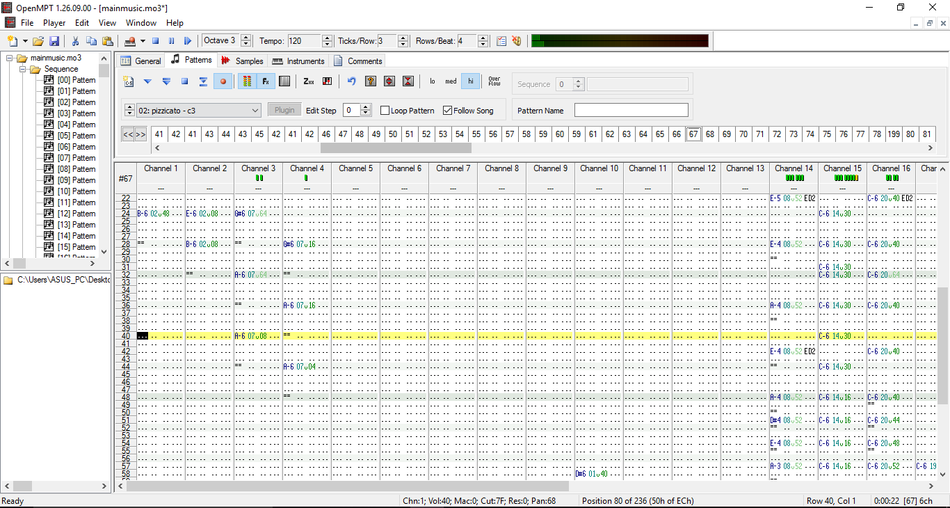
Task: Toggle the red Record button in pattern toolbar
Action: point(223,81)
